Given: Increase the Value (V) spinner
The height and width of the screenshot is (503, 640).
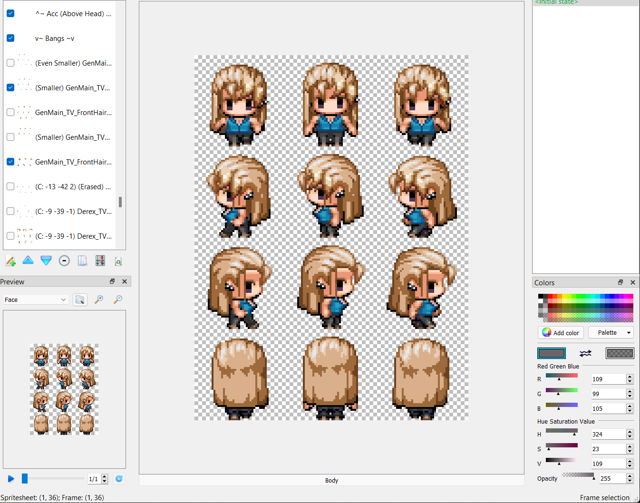Looking at the screenshot, I should point(630,461).
